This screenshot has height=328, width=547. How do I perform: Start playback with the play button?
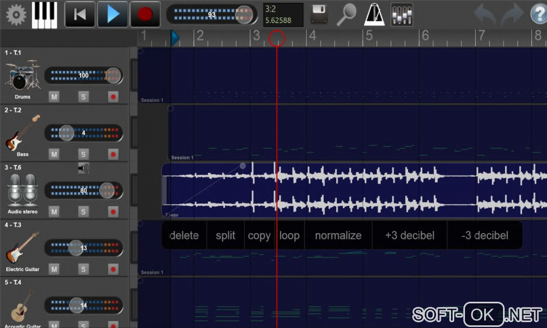tap(112, 14)
